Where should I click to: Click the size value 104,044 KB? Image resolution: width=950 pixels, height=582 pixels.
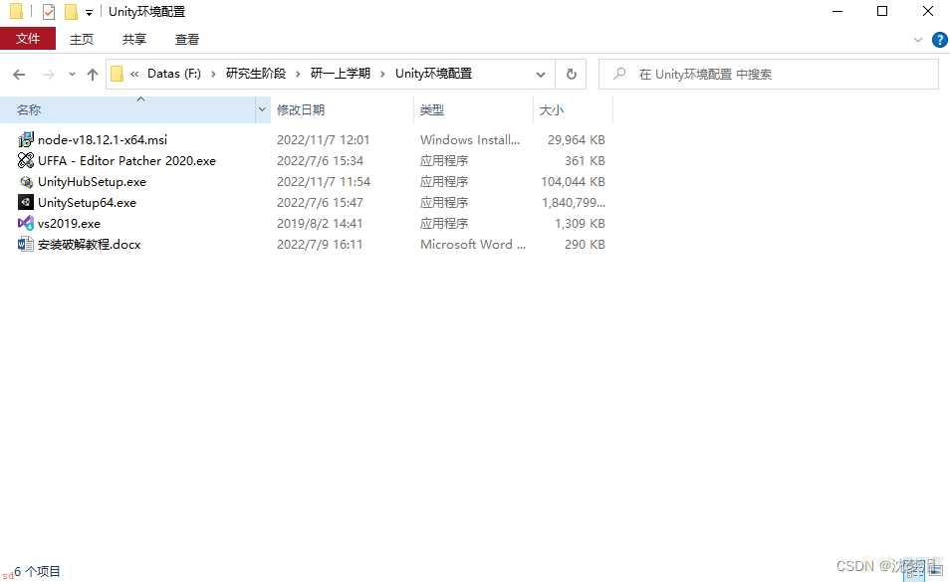click(573, 181)
